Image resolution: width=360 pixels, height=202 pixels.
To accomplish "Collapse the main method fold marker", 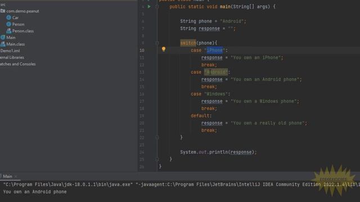I will [x=157, y=7].
